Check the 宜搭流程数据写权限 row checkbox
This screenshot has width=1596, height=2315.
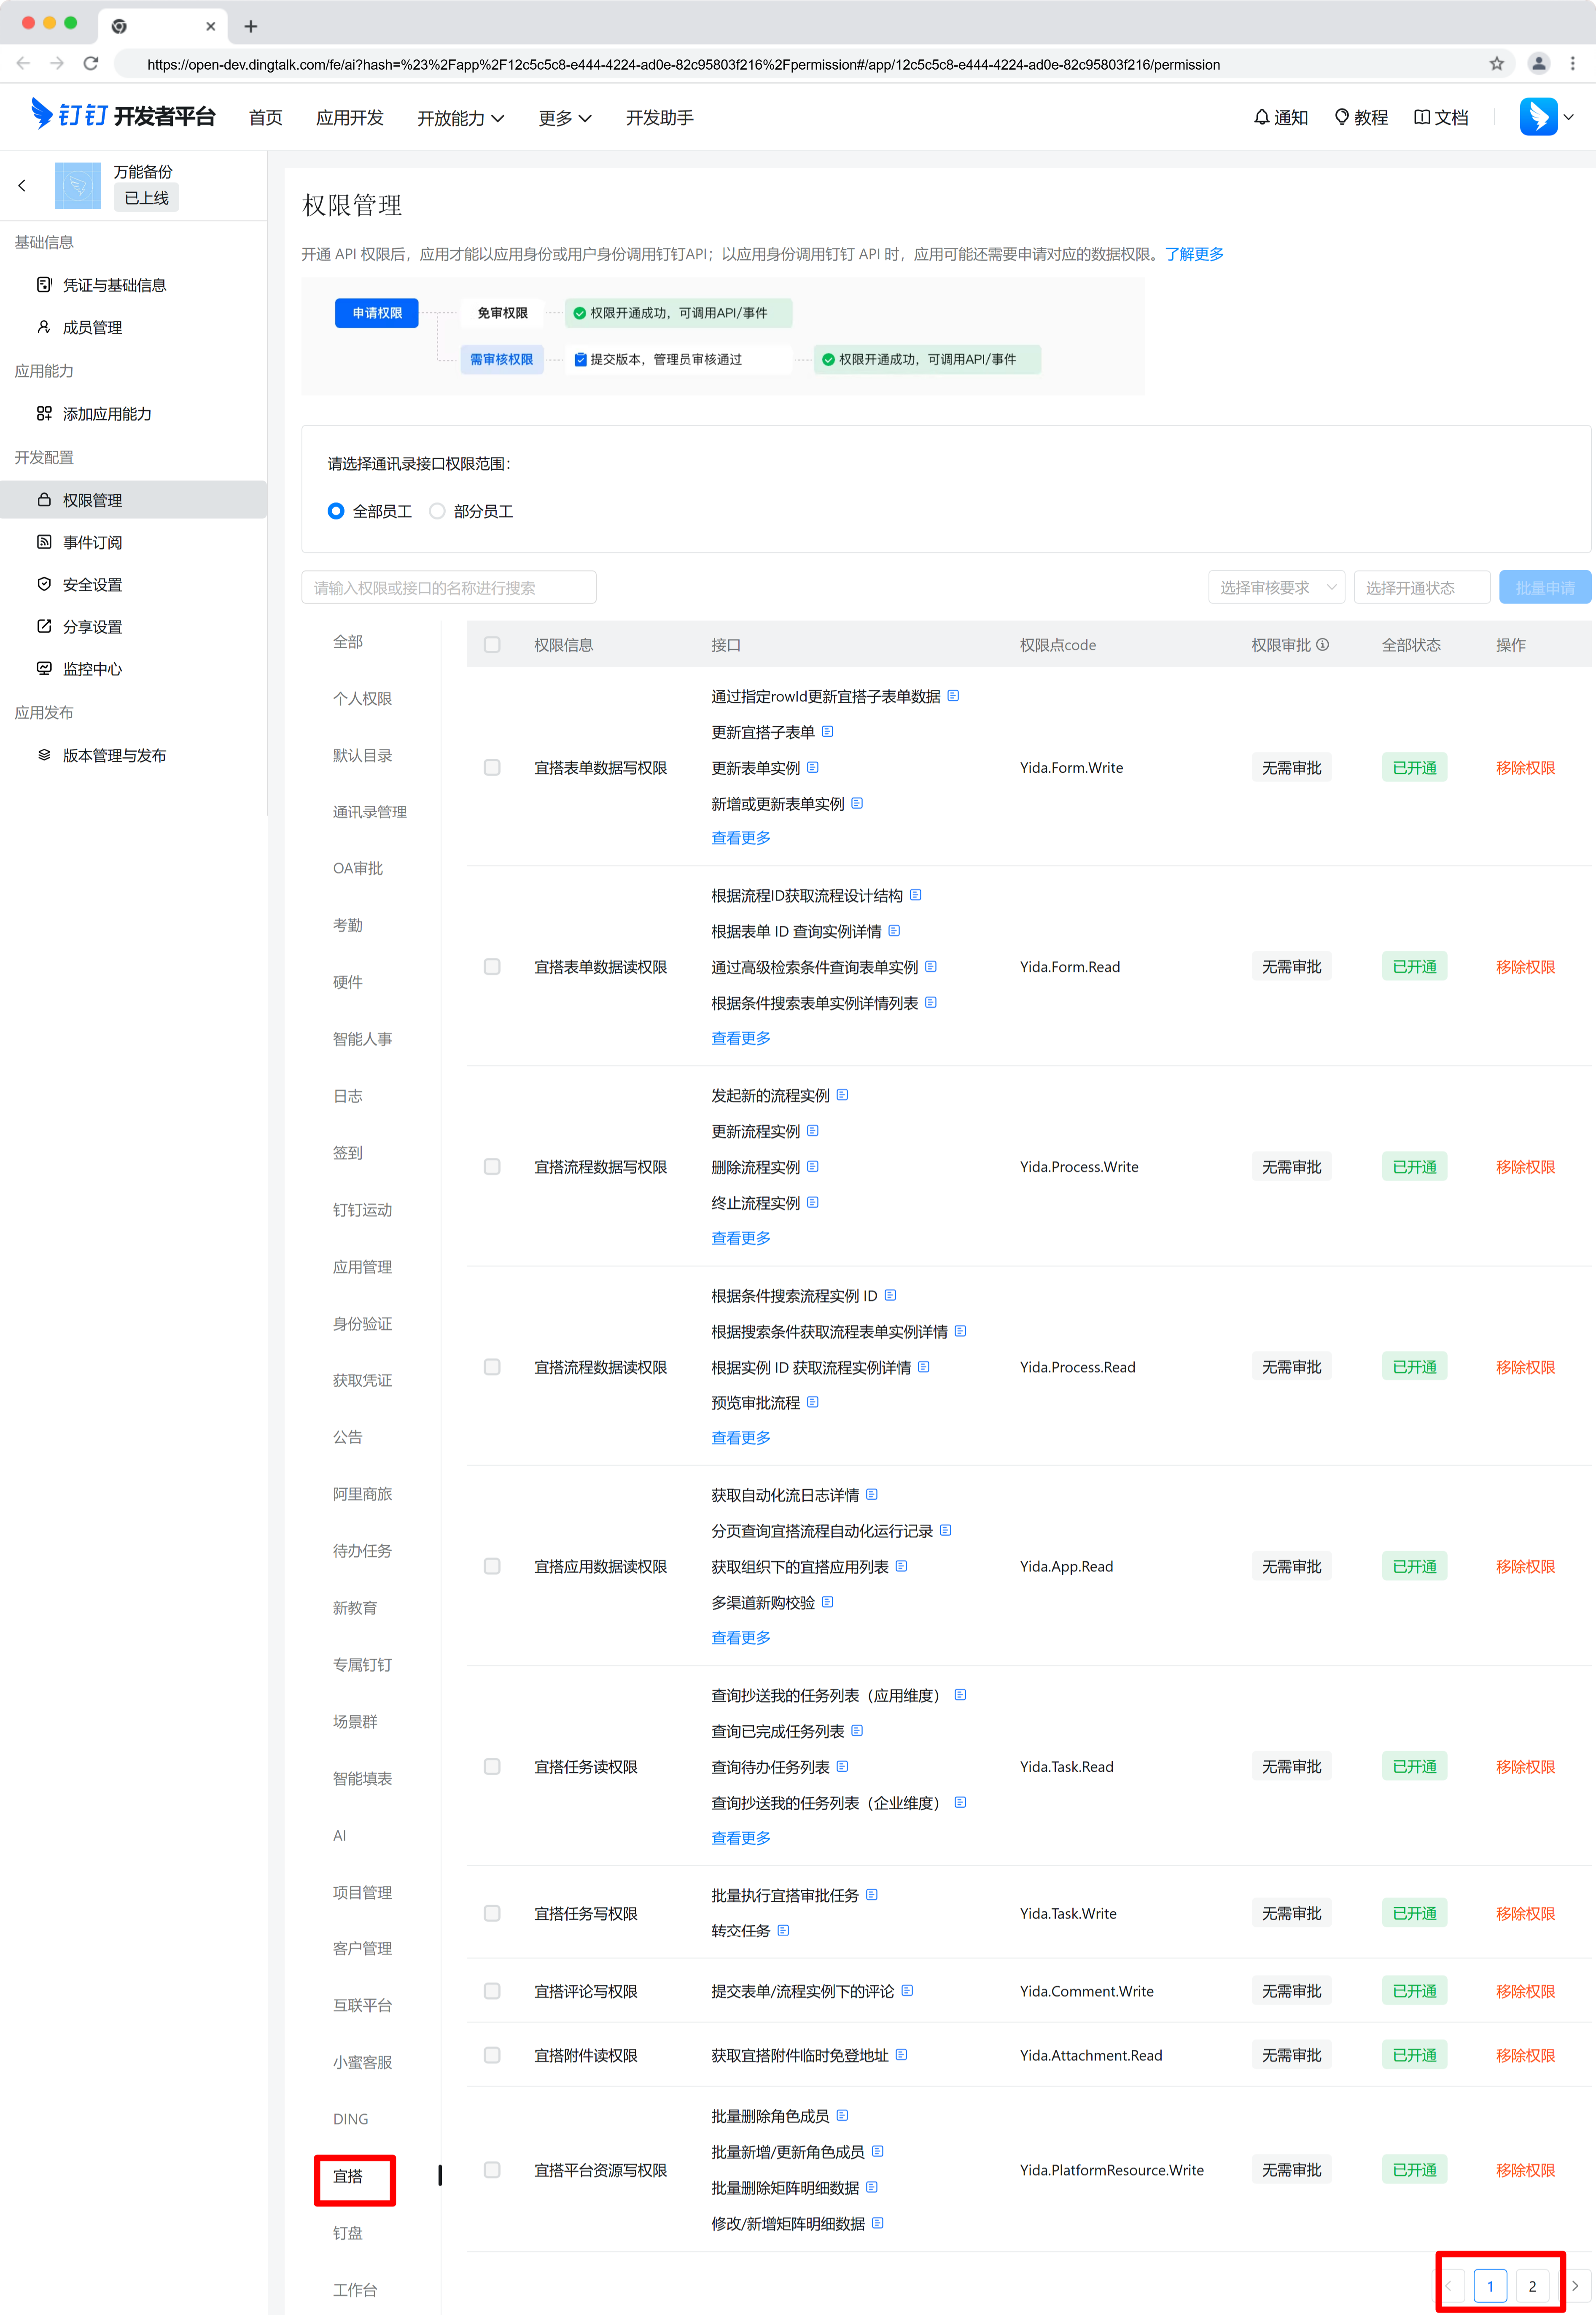(492, 1167)
